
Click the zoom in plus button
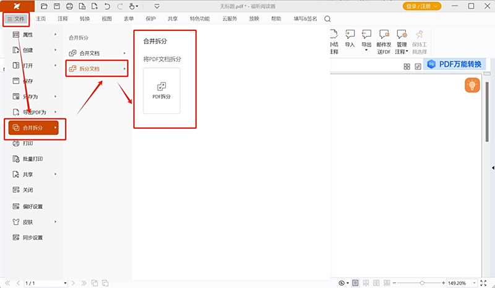pyautogui.click(x=444, y=283)
